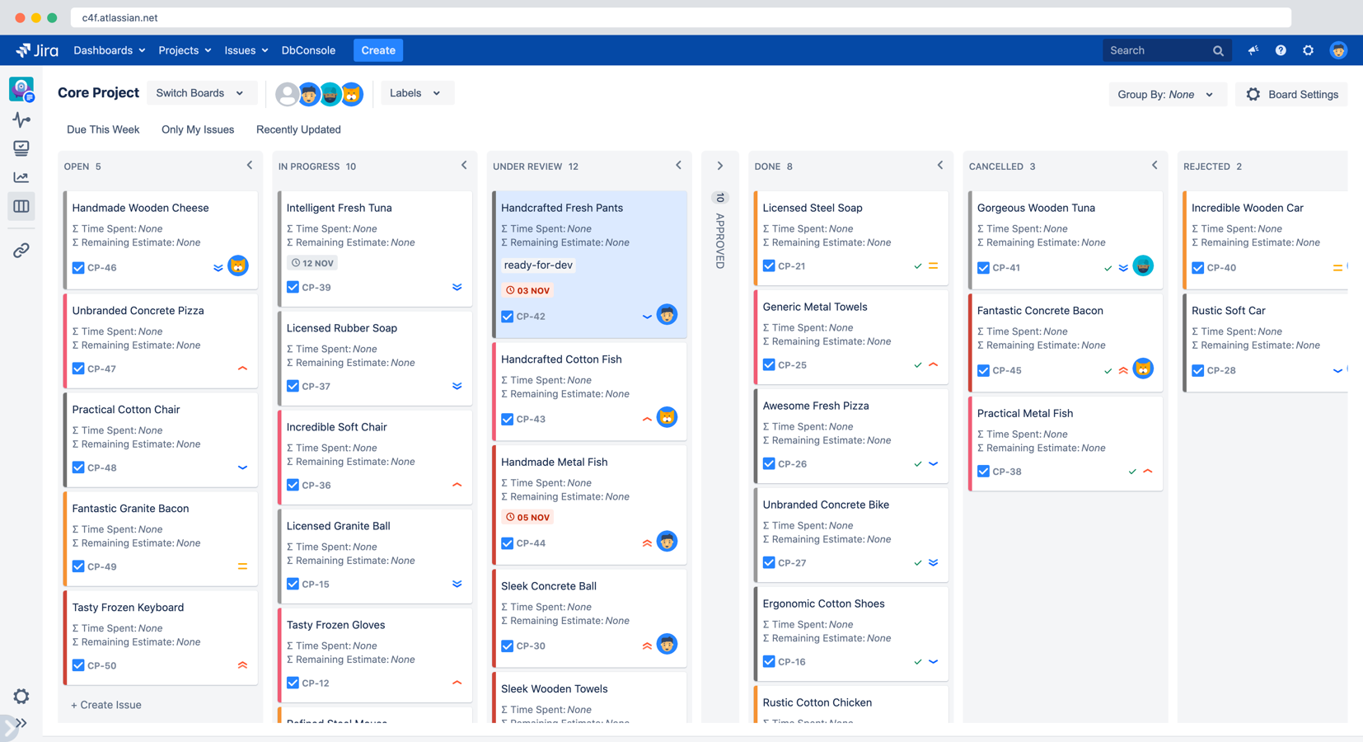Open the Switch Boards dropdown
Screen dimensions: 1363x742
pos(200,93)
